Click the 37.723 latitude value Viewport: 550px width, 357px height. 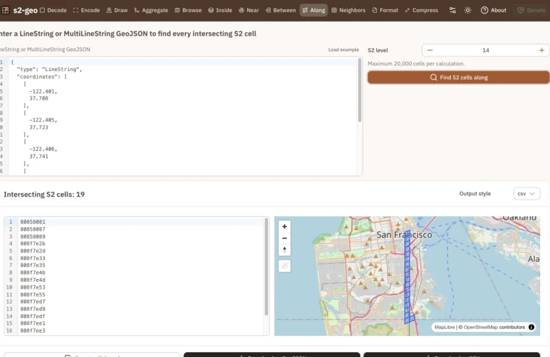pyautogui.click(x=39, y=128)
